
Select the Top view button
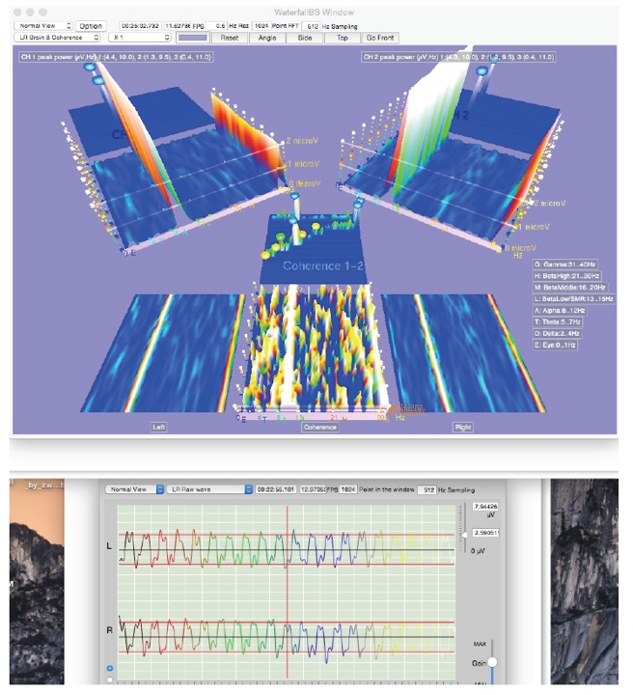tap(342, 38)
